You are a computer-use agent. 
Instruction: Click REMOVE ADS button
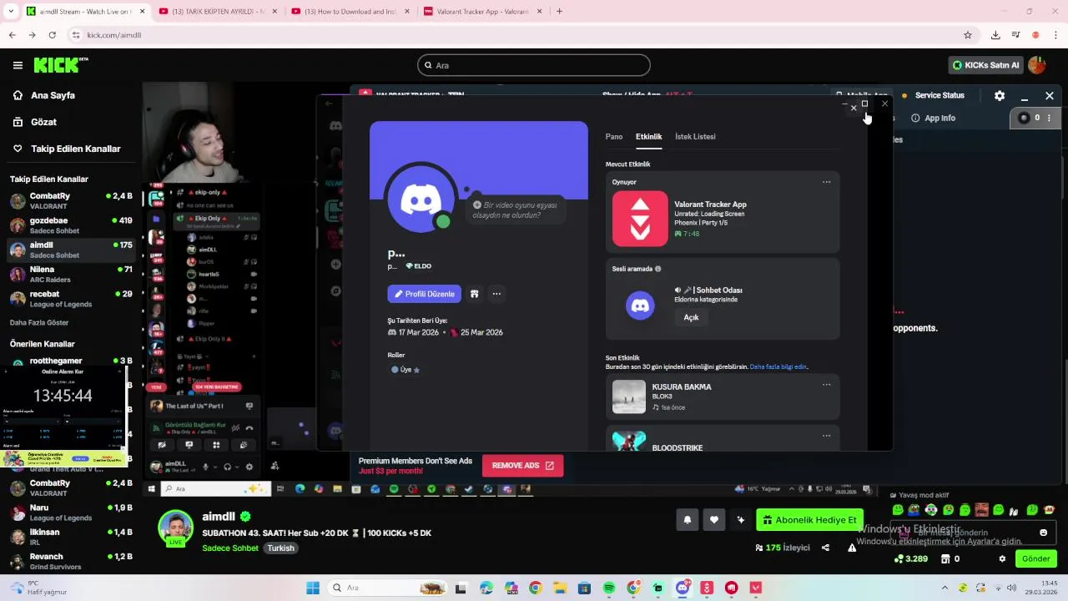[522, 466]
